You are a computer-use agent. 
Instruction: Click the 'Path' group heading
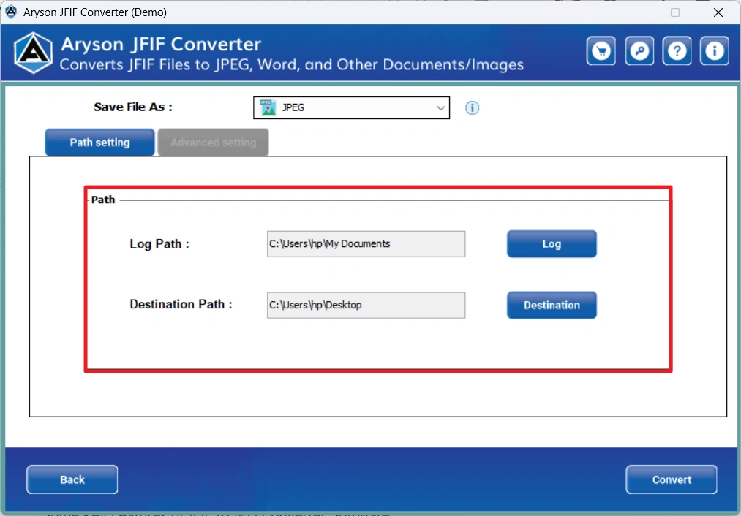[x=103, y=200]
